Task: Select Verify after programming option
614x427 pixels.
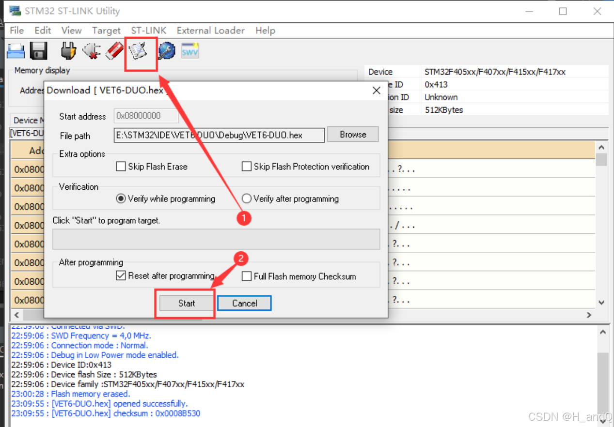Action: point(246,198)
